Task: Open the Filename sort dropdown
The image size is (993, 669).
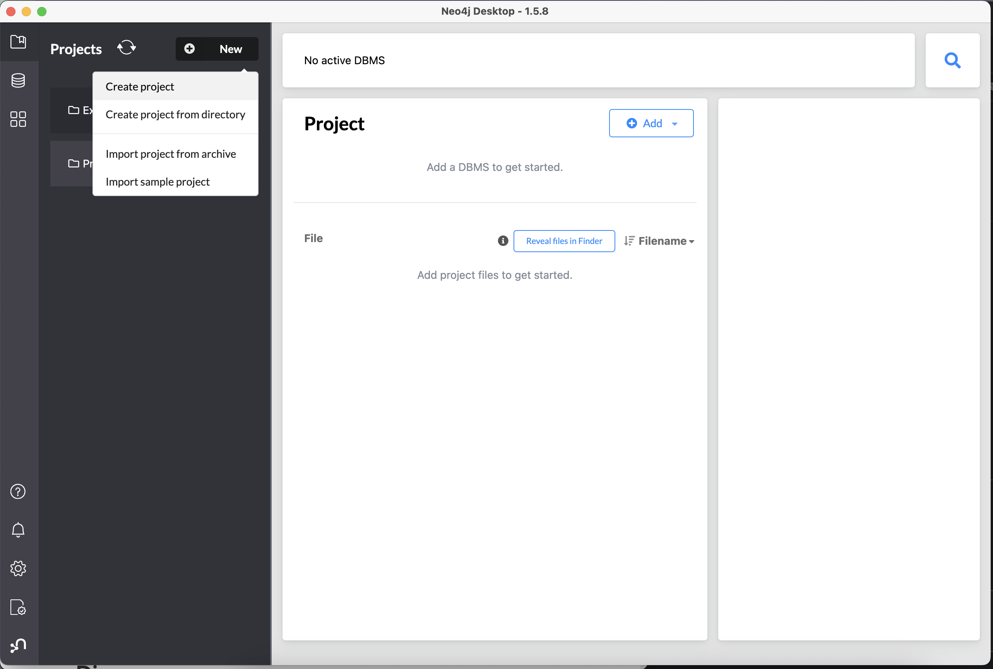Action: (659, 241)
